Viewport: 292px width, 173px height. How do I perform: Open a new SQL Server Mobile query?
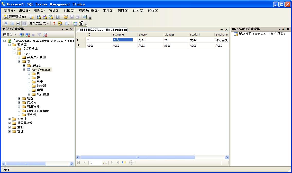(x=58, y=17)
